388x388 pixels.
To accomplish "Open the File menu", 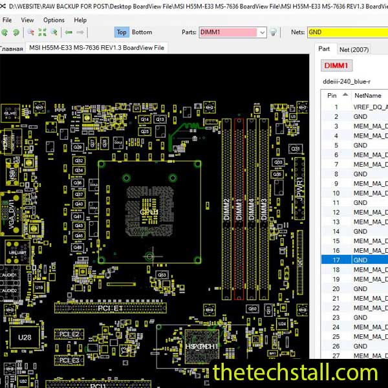I will (7, 20).
